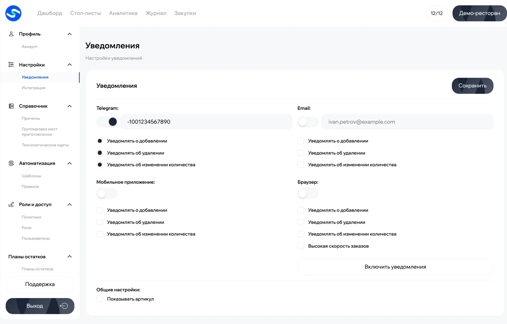Screen dimensions: 507x324
Task: Collapse the Настройки section chevron
Action: 70,65
